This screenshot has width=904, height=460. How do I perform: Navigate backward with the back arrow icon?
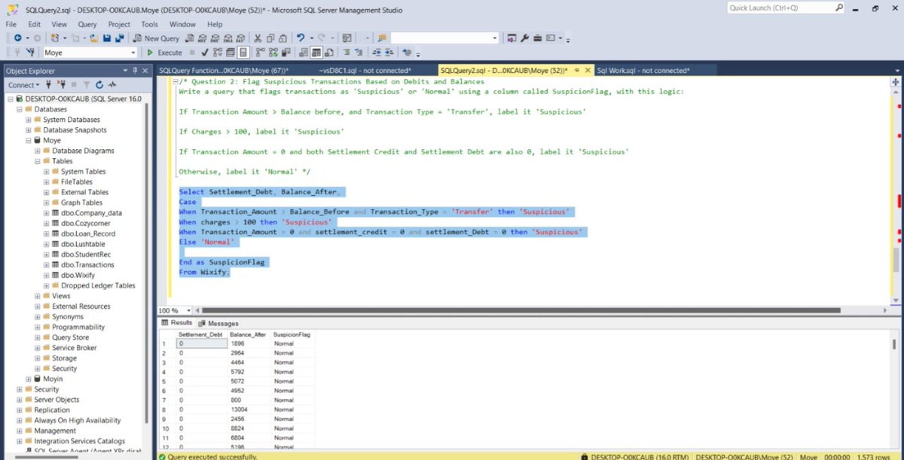click(17, 38)
